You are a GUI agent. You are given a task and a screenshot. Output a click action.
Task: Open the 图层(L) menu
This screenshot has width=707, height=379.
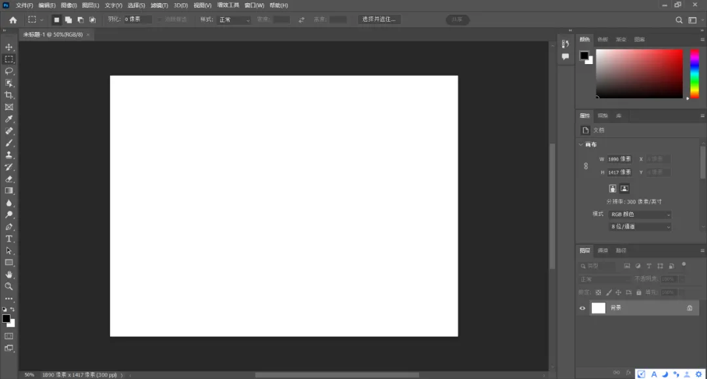[90, 5]
